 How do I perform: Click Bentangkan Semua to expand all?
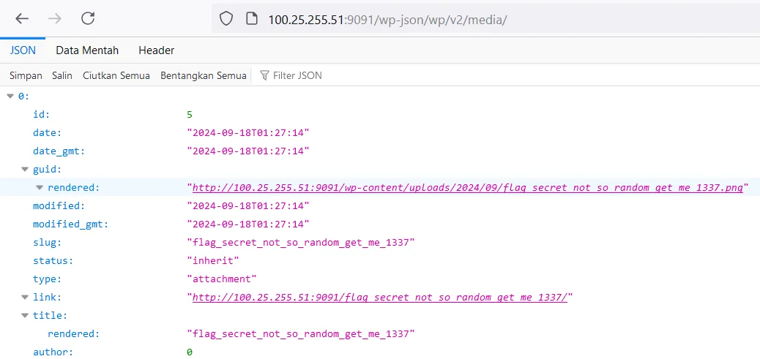pos(203,75)
